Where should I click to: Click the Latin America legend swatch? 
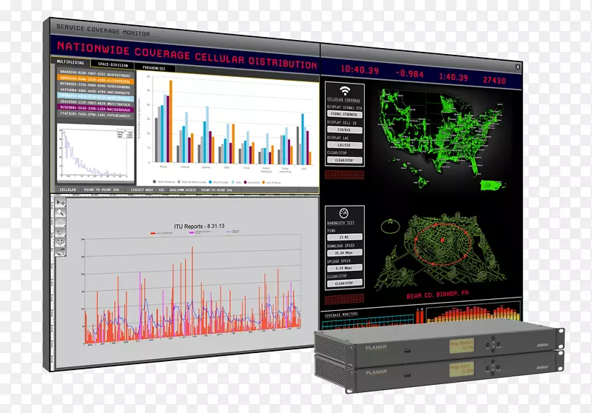(263, 182)
